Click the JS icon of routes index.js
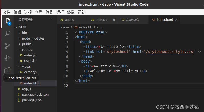The width and height of the screenshot is (204, 112). [x=21, y=55]
